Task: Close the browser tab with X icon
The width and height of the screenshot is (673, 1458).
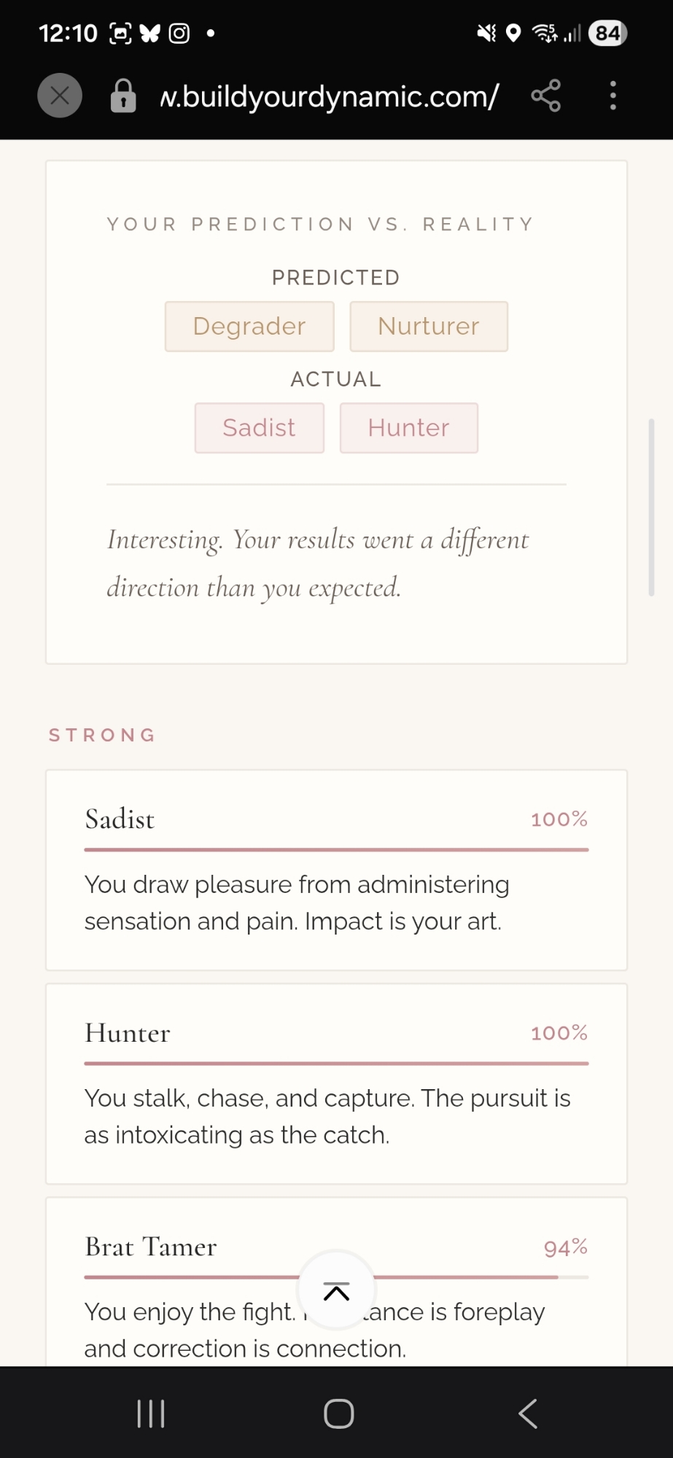Action: 60,95
